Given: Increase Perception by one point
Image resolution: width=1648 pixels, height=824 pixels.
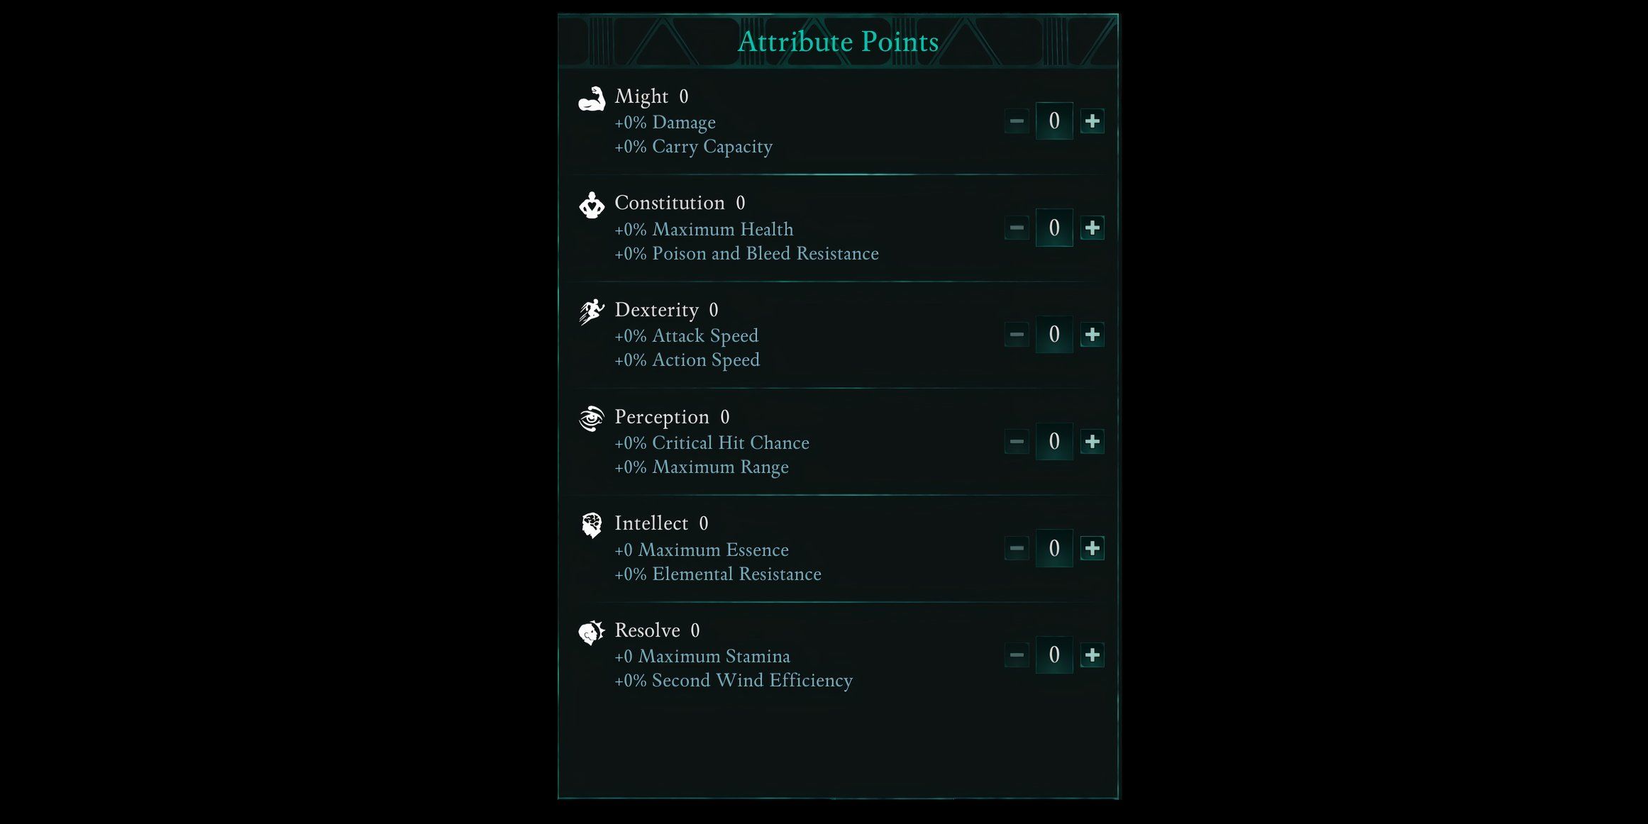Looking at the screenshot, I should pyautogui.click(x=1092, y=442).
